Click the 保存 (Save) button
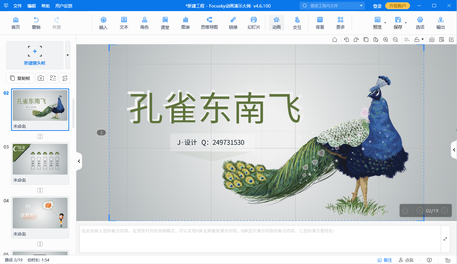Viewport: 457px width, 264px height. [398, 23]
